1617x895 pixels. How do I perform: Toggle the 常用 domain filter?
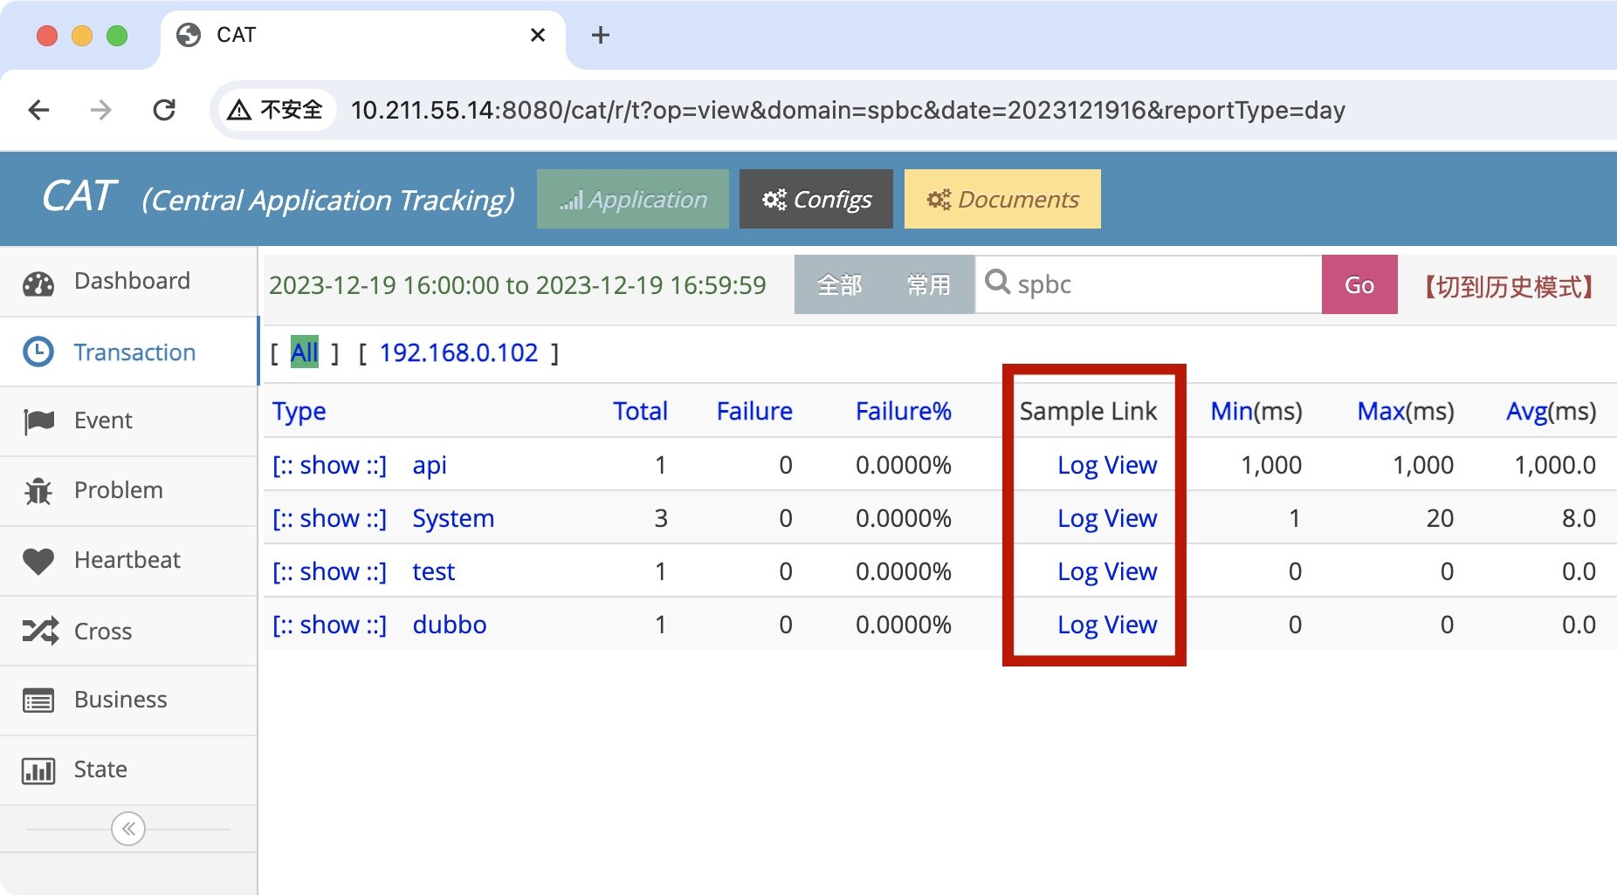pos(928,285)
